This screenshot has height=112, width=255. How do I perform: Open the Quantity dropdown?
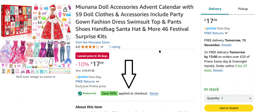pyautogui.click(x=229, y=98)
